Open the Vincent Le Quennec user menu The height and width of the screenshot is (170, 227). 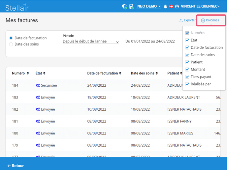[200, 6]
